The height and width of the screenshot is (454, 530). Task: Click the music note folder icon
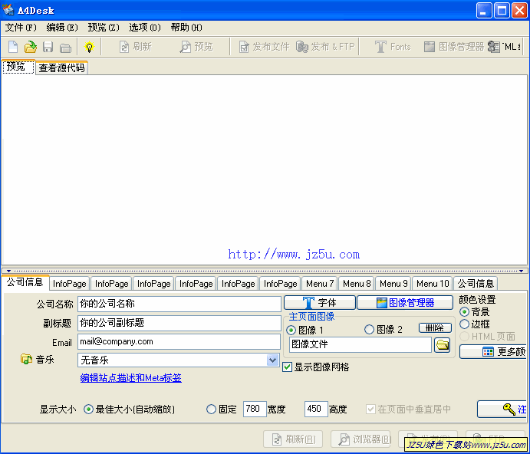26,359
